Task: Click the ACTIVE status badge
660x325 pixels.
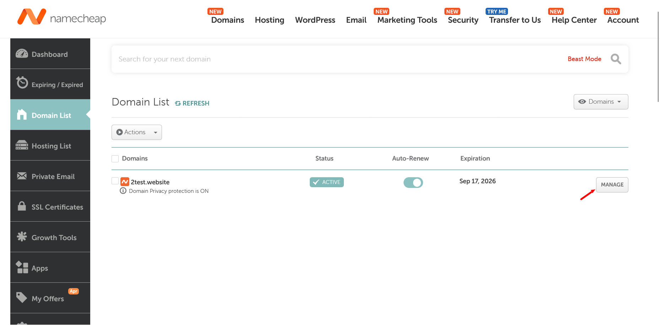Action: (327, 182)
